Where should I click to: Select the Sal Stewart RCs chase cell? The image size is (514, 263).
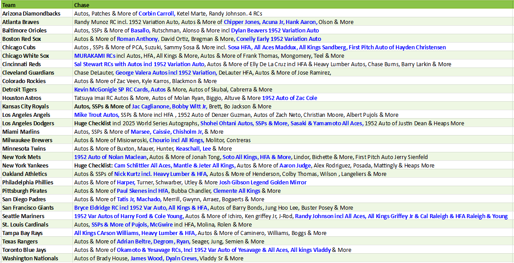pos(293,64)
